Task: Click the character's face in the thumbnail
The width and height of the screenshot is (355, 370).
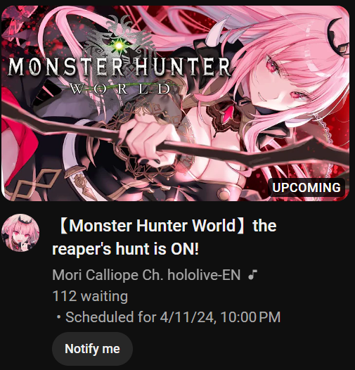Action: tap(284, 80)
